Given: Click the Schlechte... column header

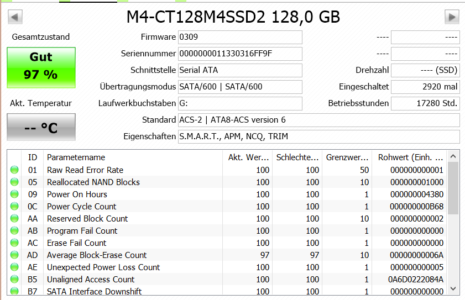Looking at the screenshot, I should (297, 157).
